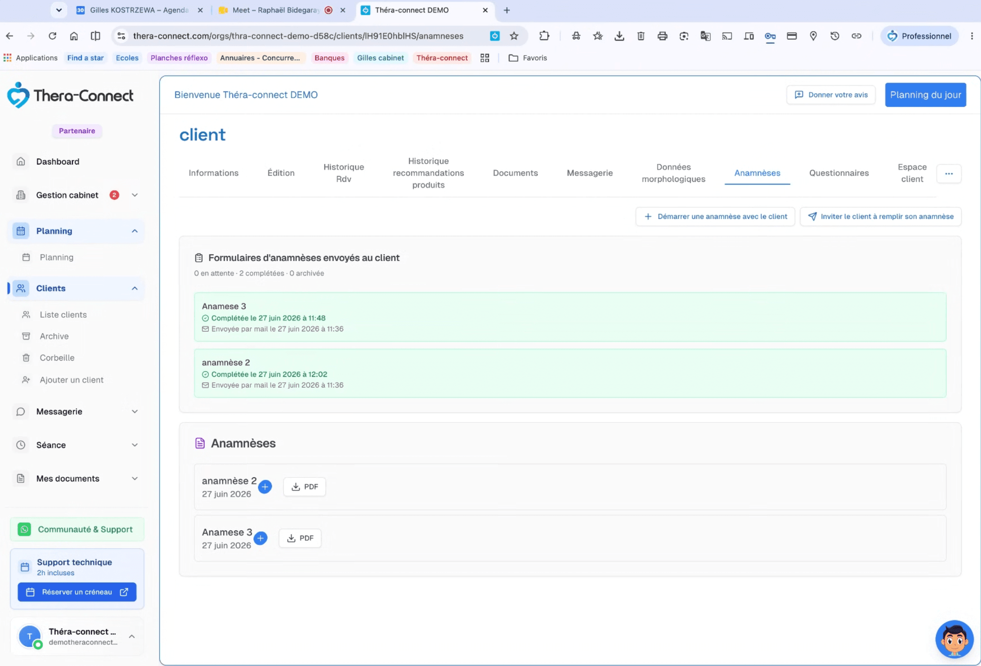Open the browser print icon
The image size is (981, 666).
[662, 36]
